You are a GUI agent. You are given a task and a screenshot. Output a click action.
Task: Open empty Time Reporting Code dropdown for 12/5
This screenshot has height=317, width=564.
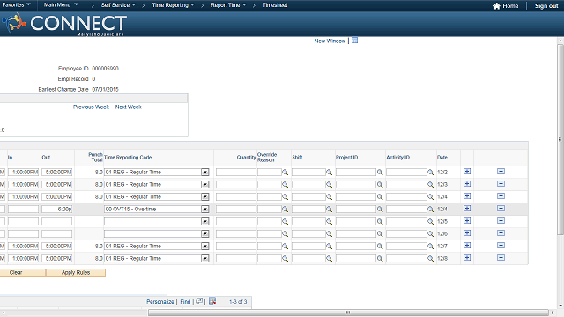(x=205, y=221)
